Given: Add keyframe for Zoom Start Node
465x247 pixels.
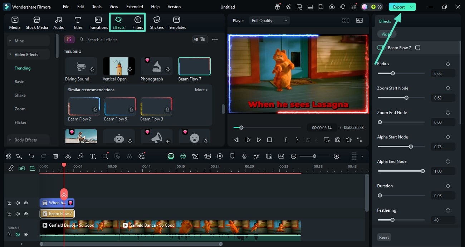Looking at the screenshot, I should click(x=448, y=88).
